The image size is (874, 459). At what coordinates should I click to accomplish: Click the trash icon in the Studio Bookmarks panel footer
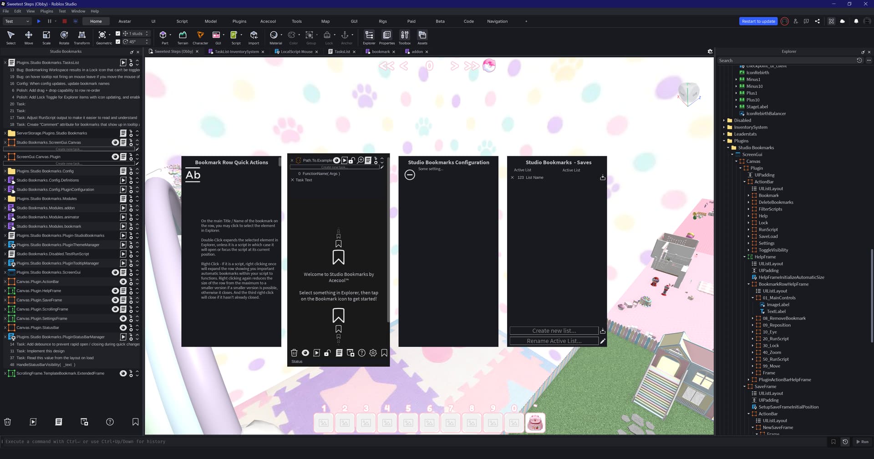(8, 422)
